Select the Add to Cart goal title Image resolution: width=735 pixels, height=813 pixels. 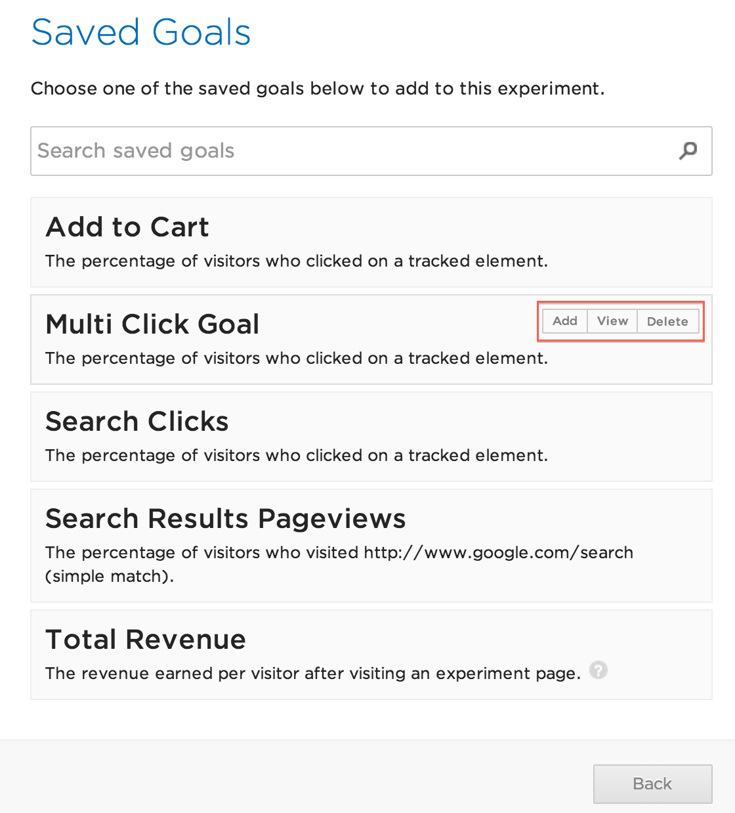coord(127,227)
